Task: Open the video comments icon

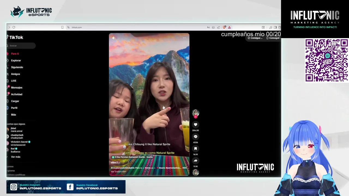Action: [195, 136]
